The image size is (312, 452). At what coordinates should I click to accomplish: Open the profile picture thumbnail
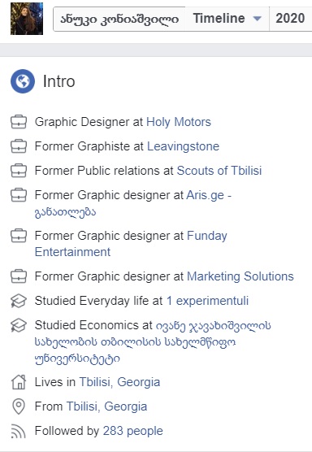[x=27, y=19]
